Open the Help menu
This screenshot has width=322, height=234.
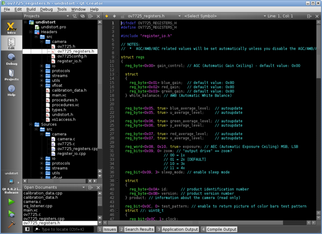[x=94, y=9]
